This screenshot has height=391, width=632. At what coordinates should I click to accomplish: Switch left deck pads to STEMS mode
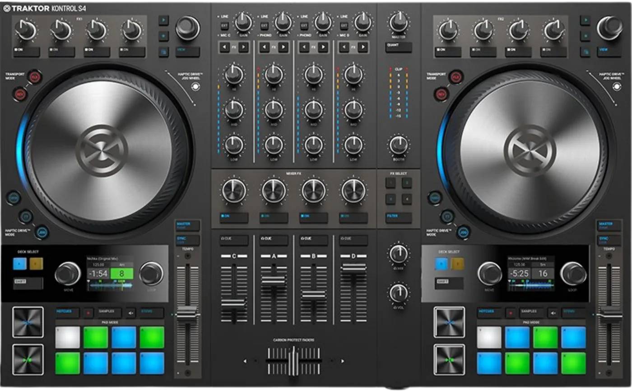coord(151,312)
